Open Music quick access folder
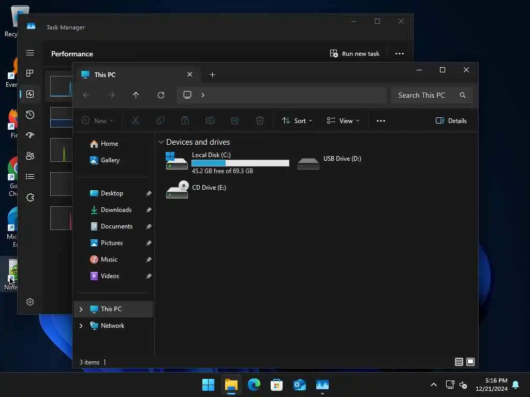 click(x=113, y=259)
